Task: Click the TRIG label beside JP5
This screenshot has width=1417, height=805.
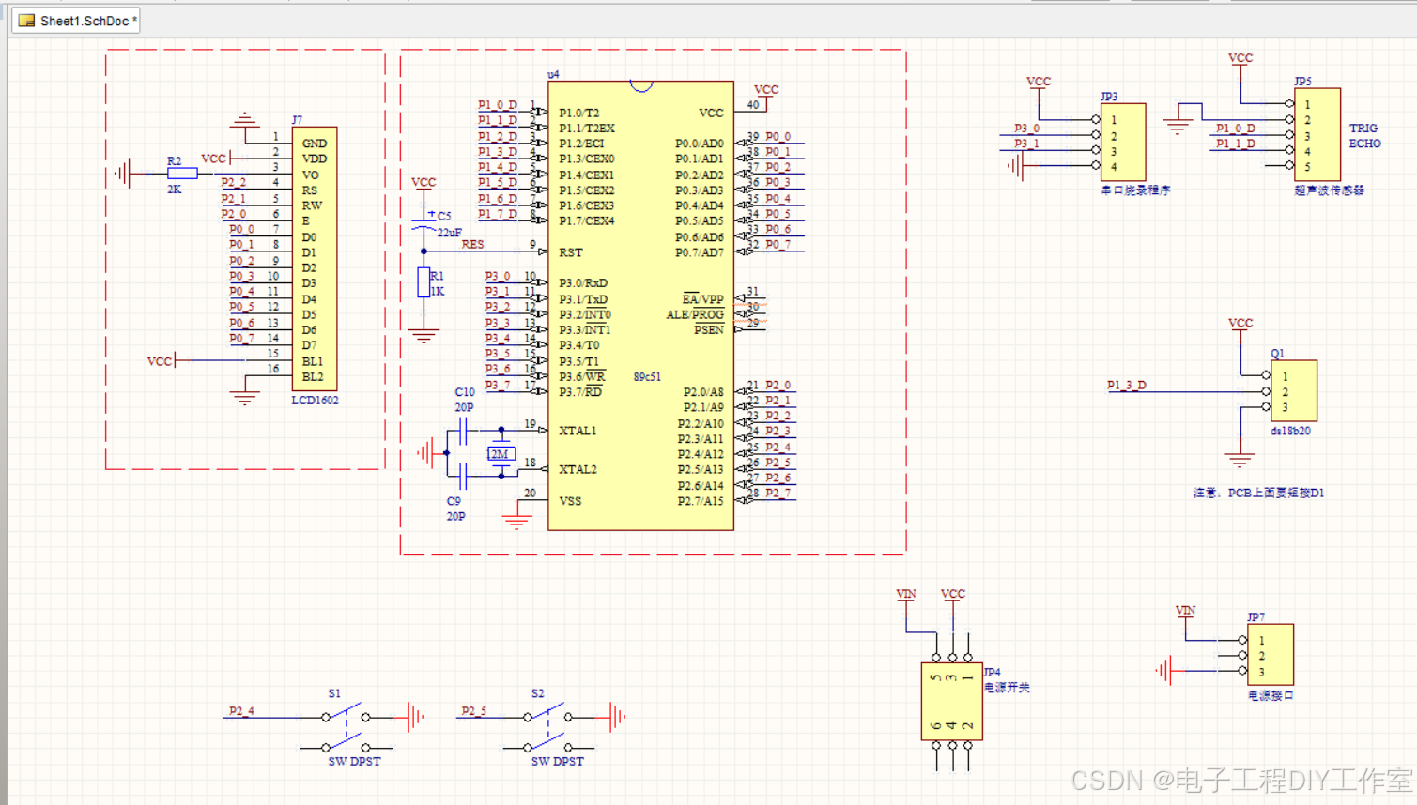Action: (1363, 128)
